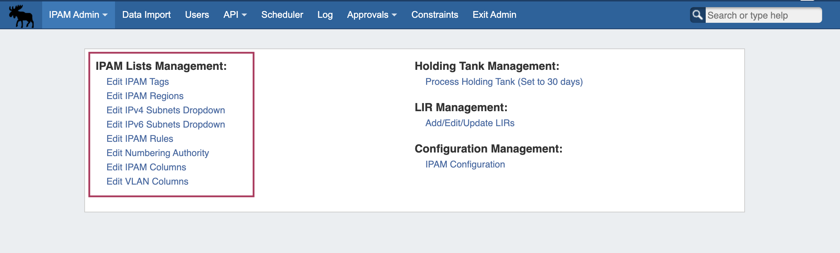Screen dimensions: 840x253
Task: Click the moose logo icon
Action: [21, 16]
